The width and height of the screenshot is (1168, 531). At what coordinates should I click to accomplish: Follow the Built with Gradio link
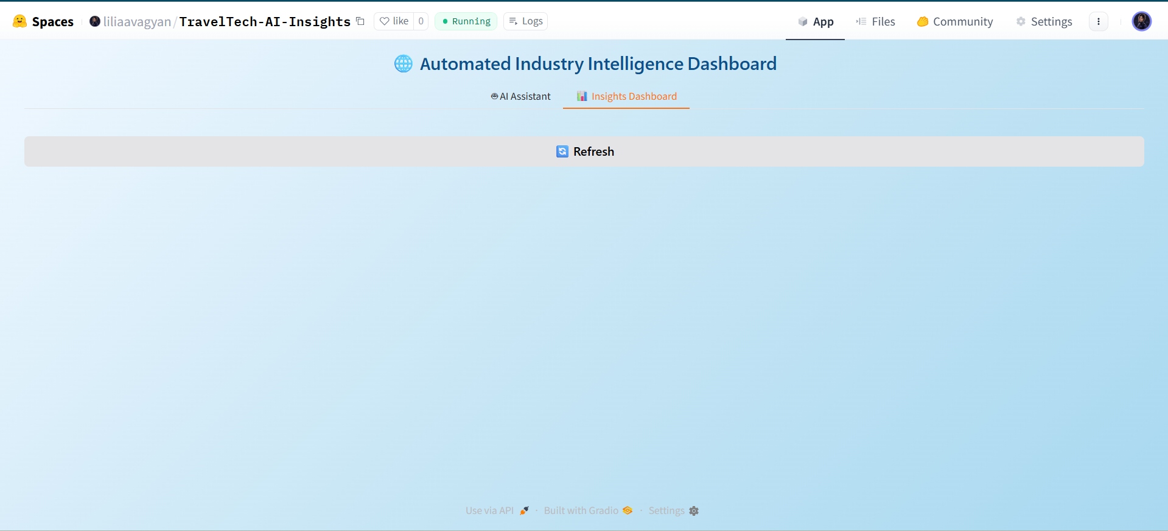(588, 511)
